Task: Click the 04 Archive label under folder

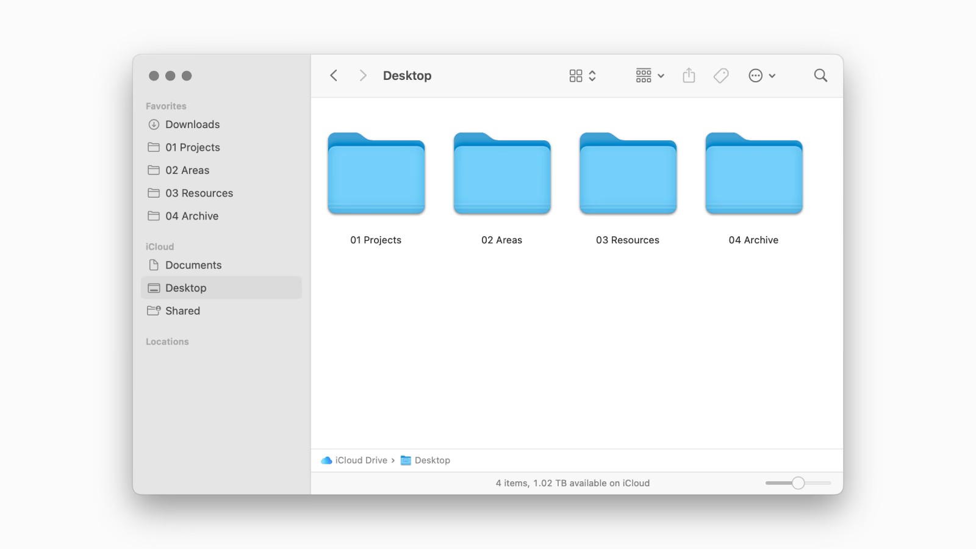Action: pyautogui.click(x=753, y=240)
